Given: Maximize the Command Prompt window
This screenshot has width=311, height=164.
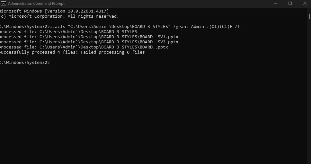Looking at the screenshot, I should [x=290, y=3].
